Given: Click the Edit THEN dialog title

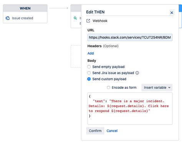Looking at the screenshot, I should click(95, 12).
